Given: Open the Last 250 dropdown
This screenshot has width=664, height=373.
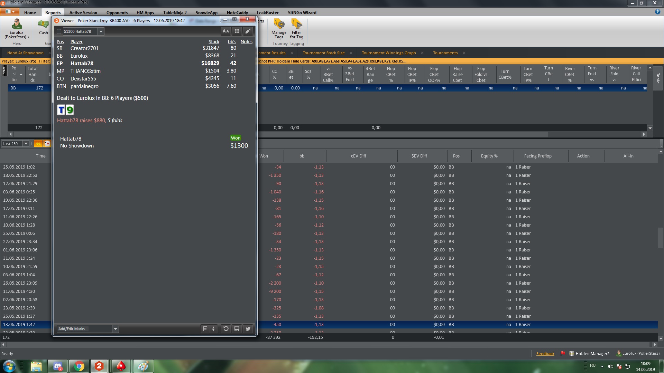Looking at the screenshot, I should tap(26, 144).
